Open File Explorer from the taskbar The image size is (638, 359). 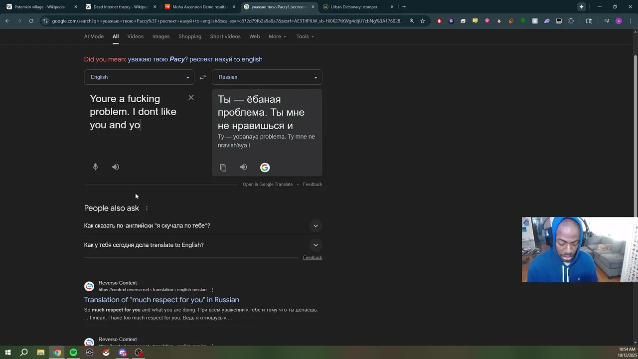pos(41,353)
